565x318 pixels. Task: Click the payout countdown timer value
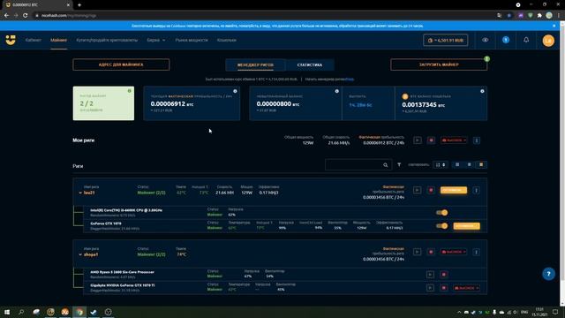click(x=360, y=105)
